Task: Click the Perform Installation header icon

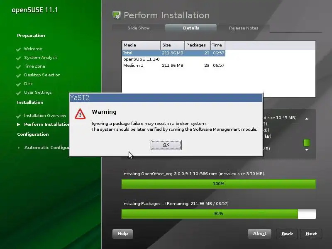Action: (x=117, y=15)
